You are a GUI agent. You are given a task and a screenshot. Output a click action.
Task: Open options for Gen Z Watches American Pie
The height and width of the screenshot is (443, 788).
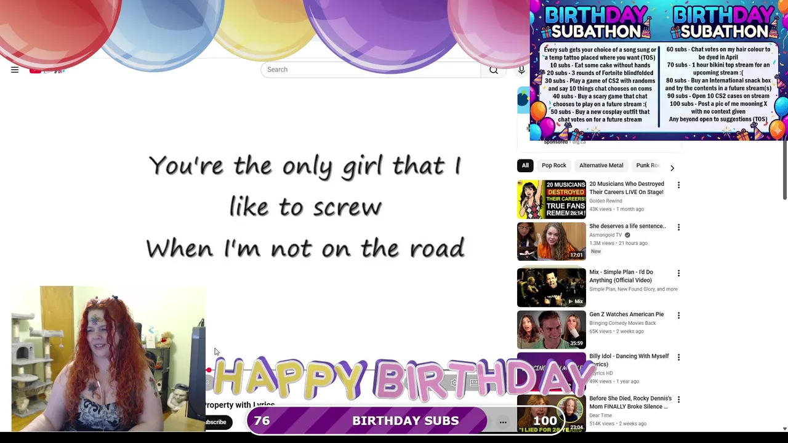click(678, 316)
